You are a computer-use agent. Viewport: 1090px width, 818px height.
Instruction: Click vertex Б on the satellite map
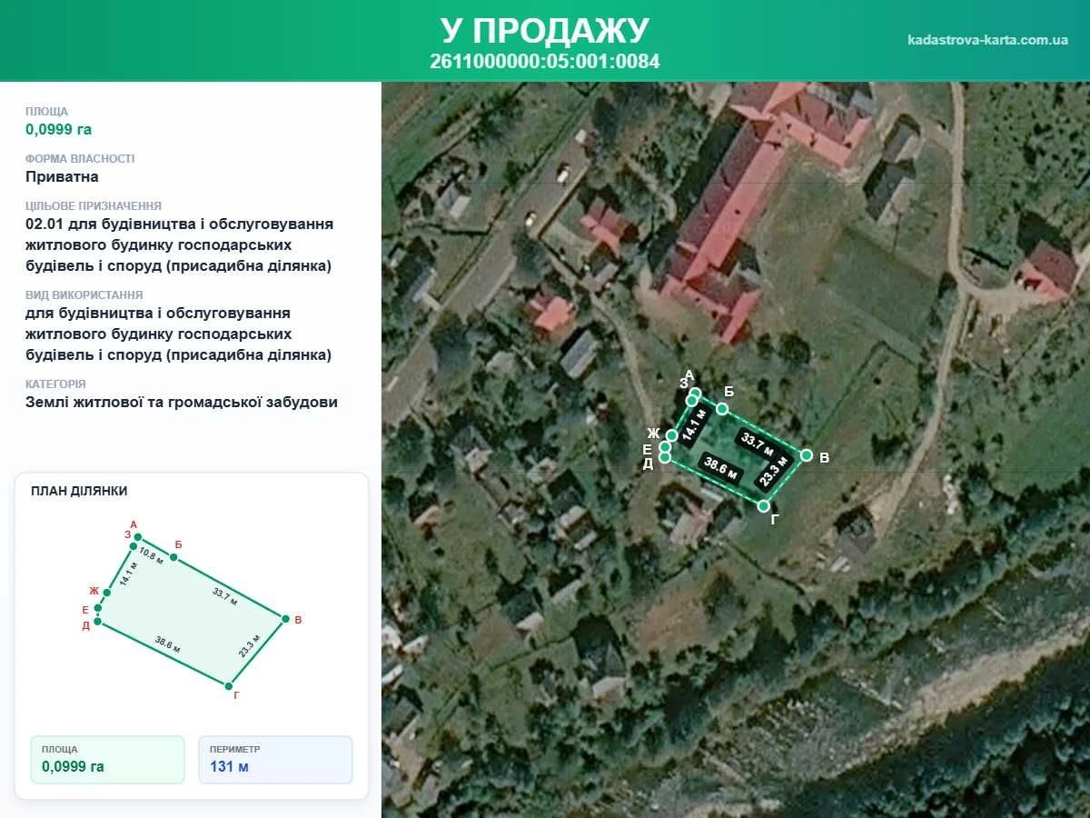point(722,409)
